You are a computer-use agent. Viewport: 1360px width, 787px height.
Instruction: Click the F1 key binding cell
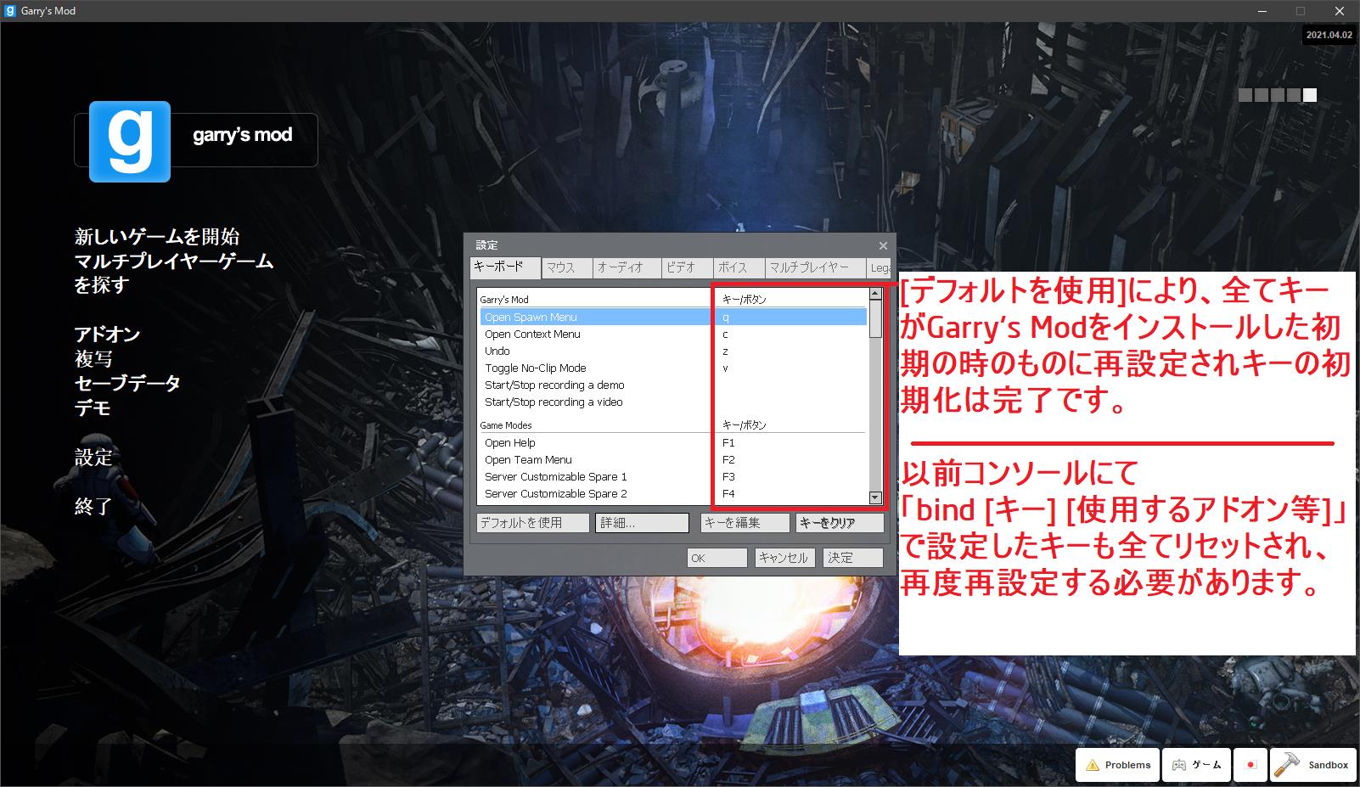(x=728, y=442)
